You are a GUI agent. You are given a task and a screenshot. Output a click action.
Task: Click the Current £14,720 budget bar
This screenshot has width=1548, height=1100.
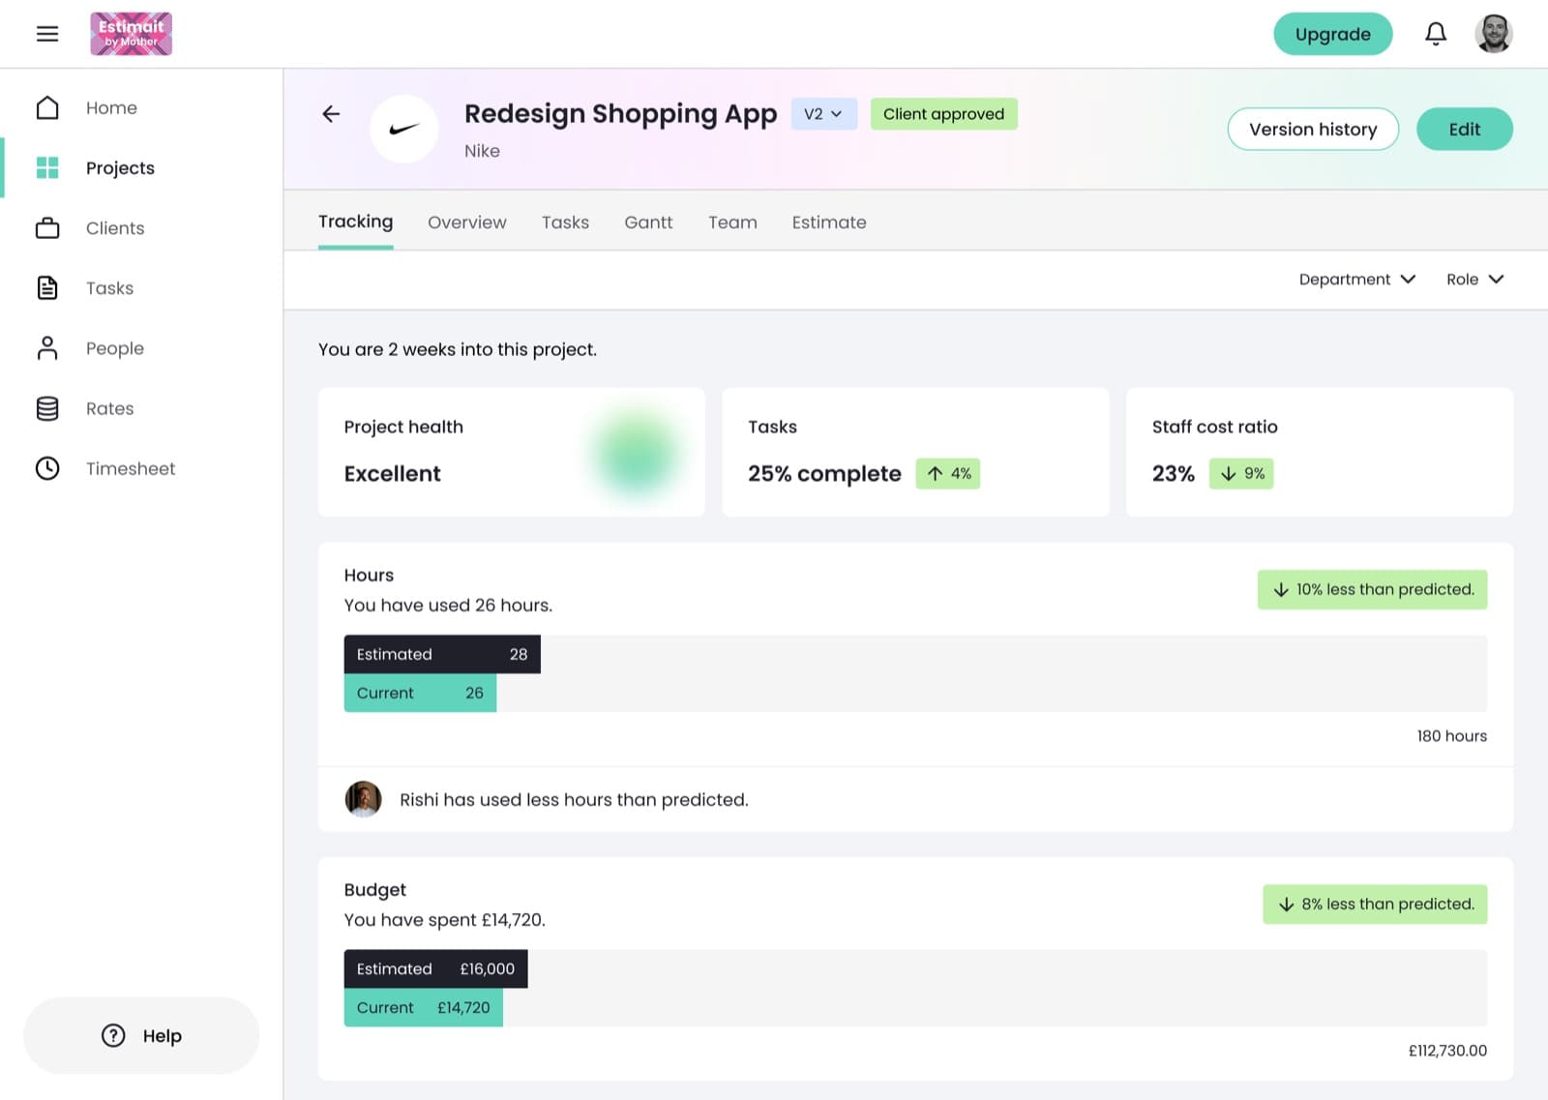(x=423, y=1007)
